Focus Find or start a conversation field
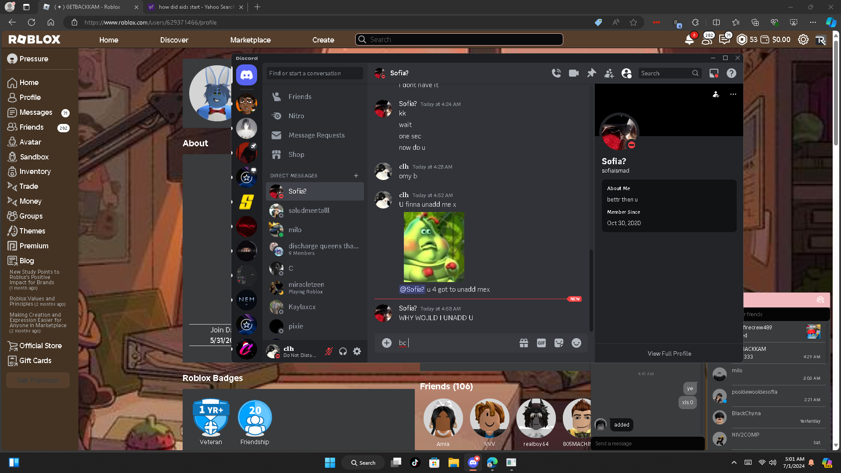This screenshot has height=473, width=841. click(315, 73)
